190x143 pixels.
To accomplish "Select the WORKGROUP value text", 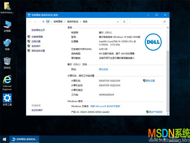I will pyautogui.click(x=107, y=95).
